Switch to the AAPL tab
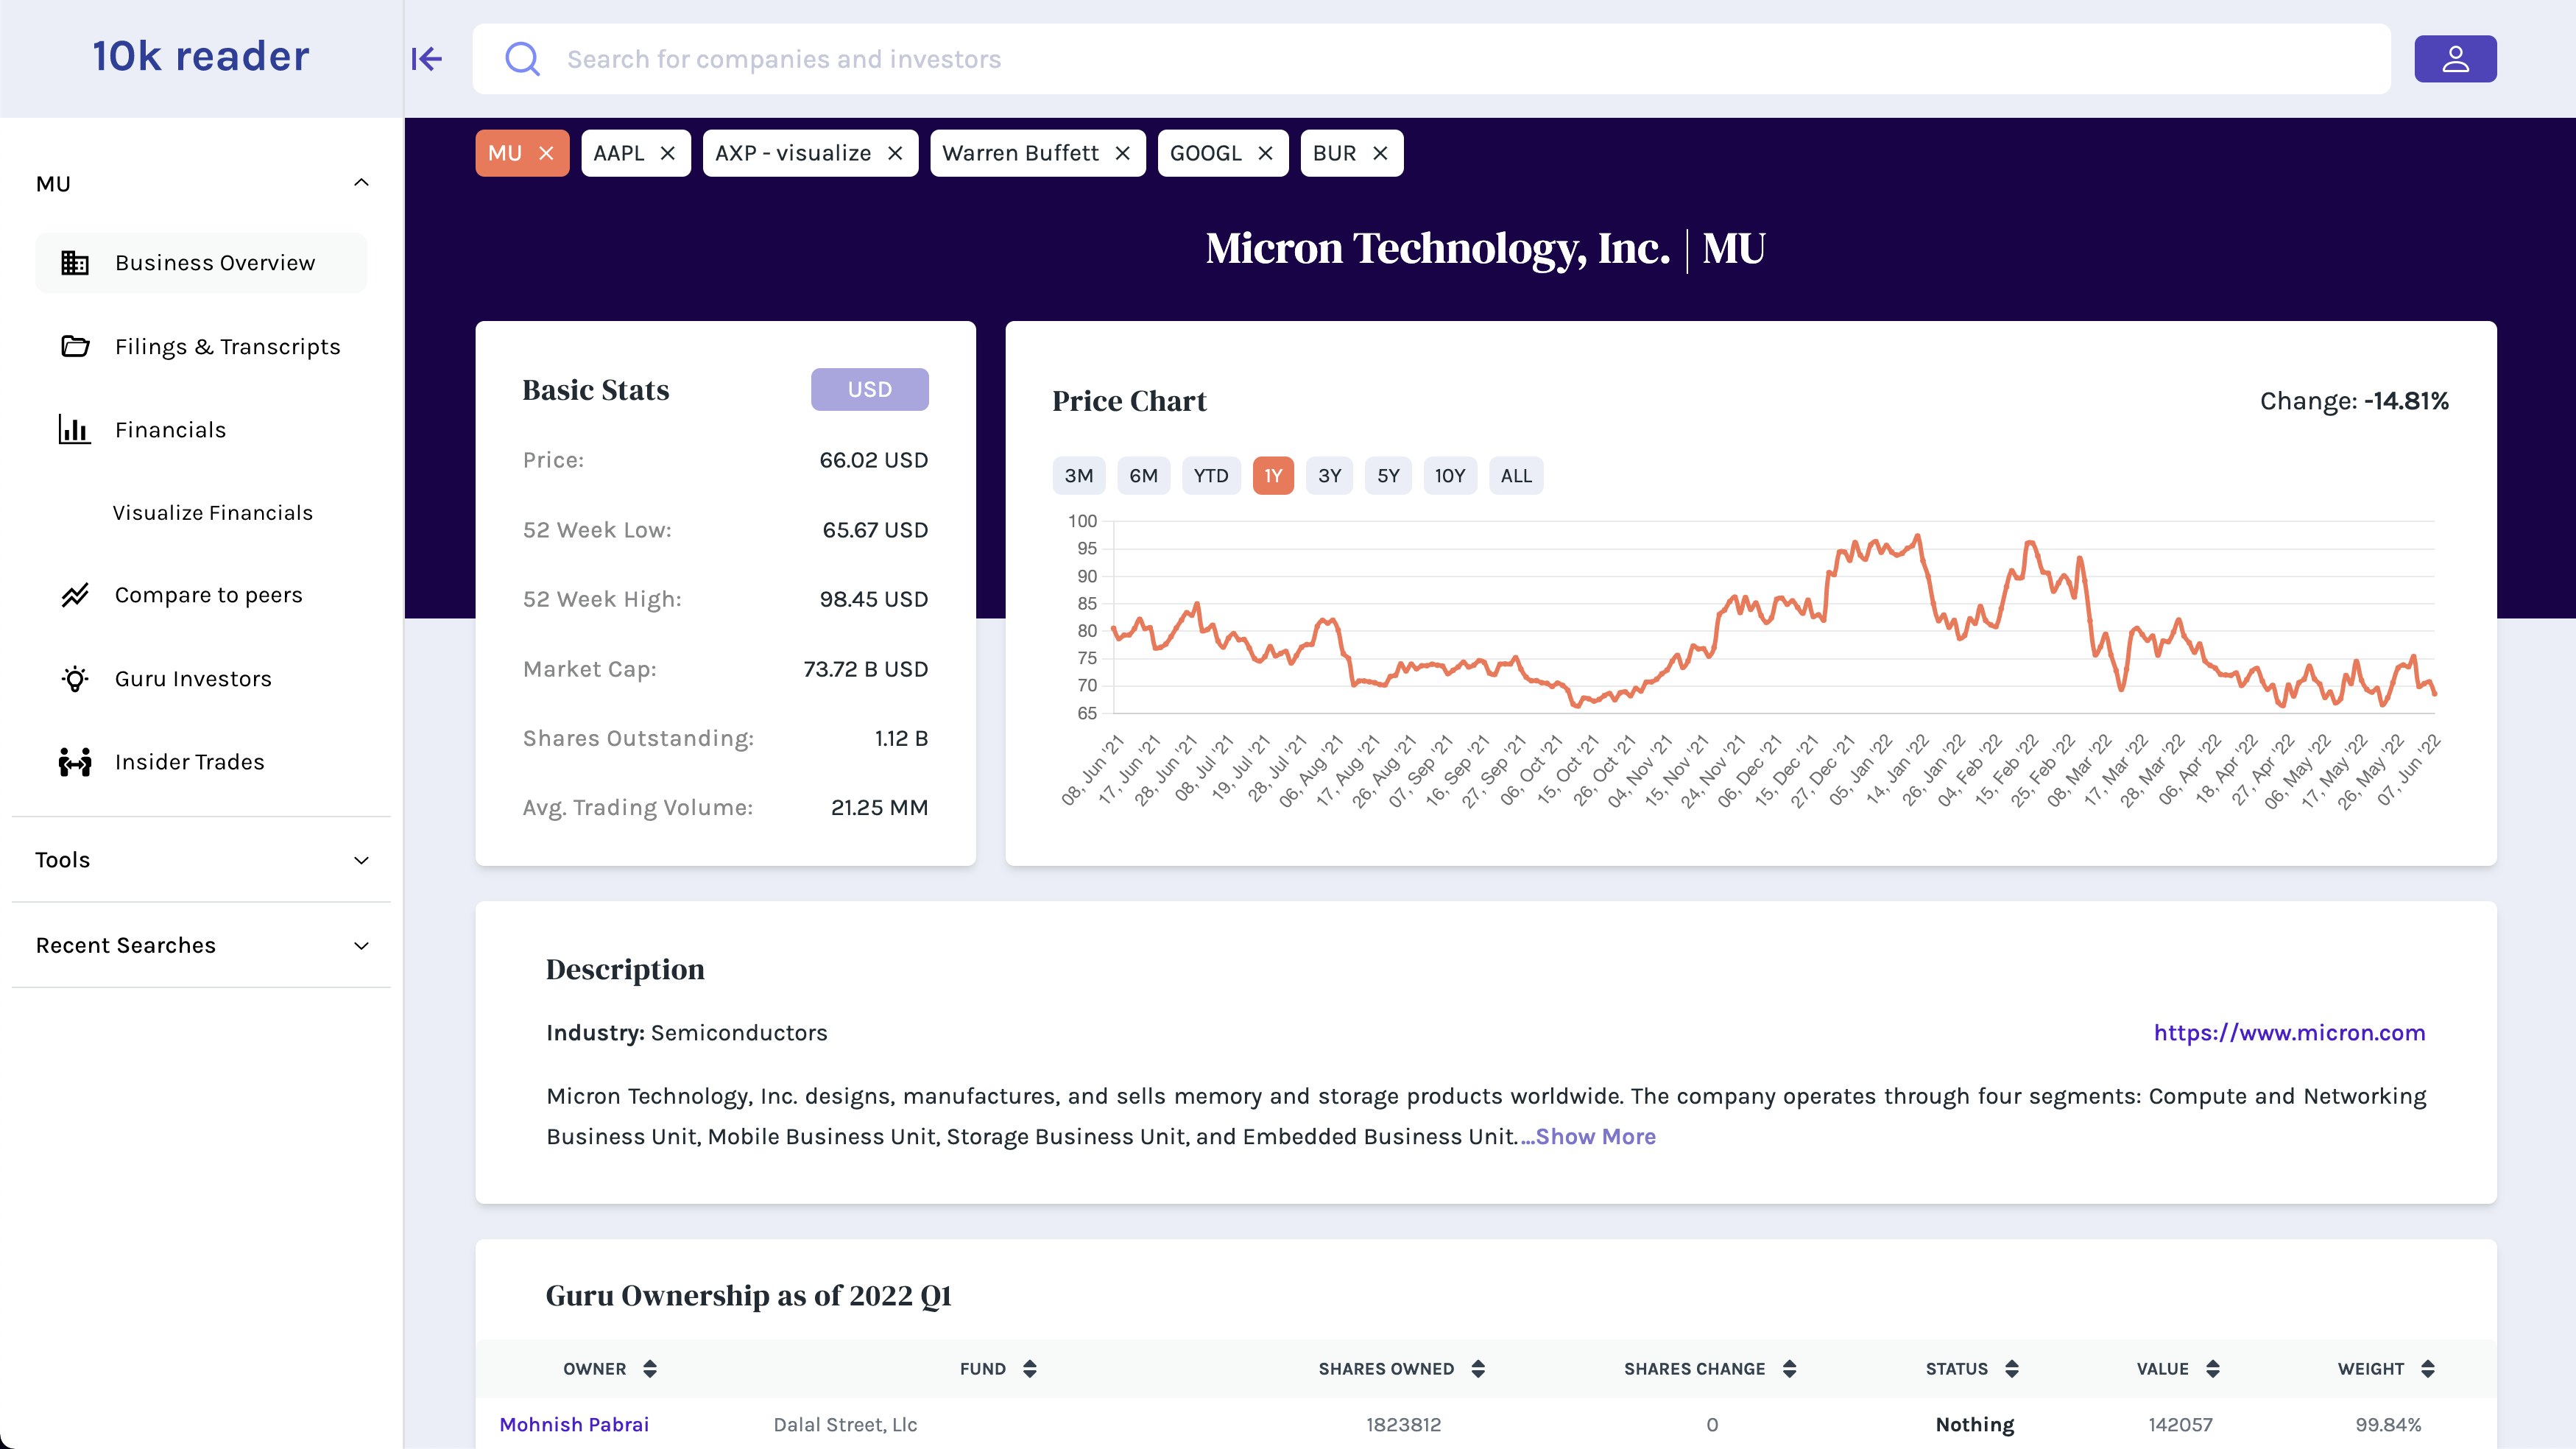 click(619, 153)
